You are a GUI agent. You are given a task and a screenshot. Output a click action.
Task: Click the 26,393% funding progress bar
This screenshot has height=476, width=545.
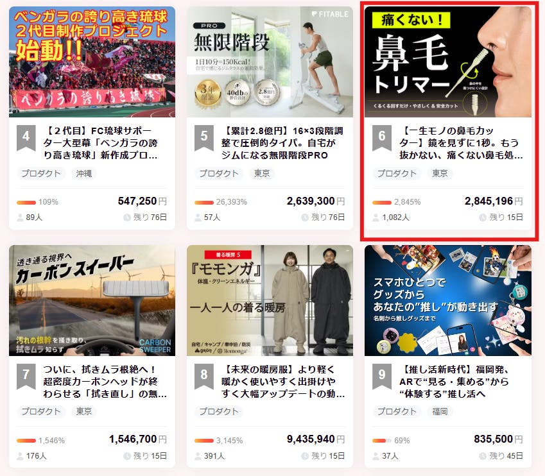tap(204, 203)
